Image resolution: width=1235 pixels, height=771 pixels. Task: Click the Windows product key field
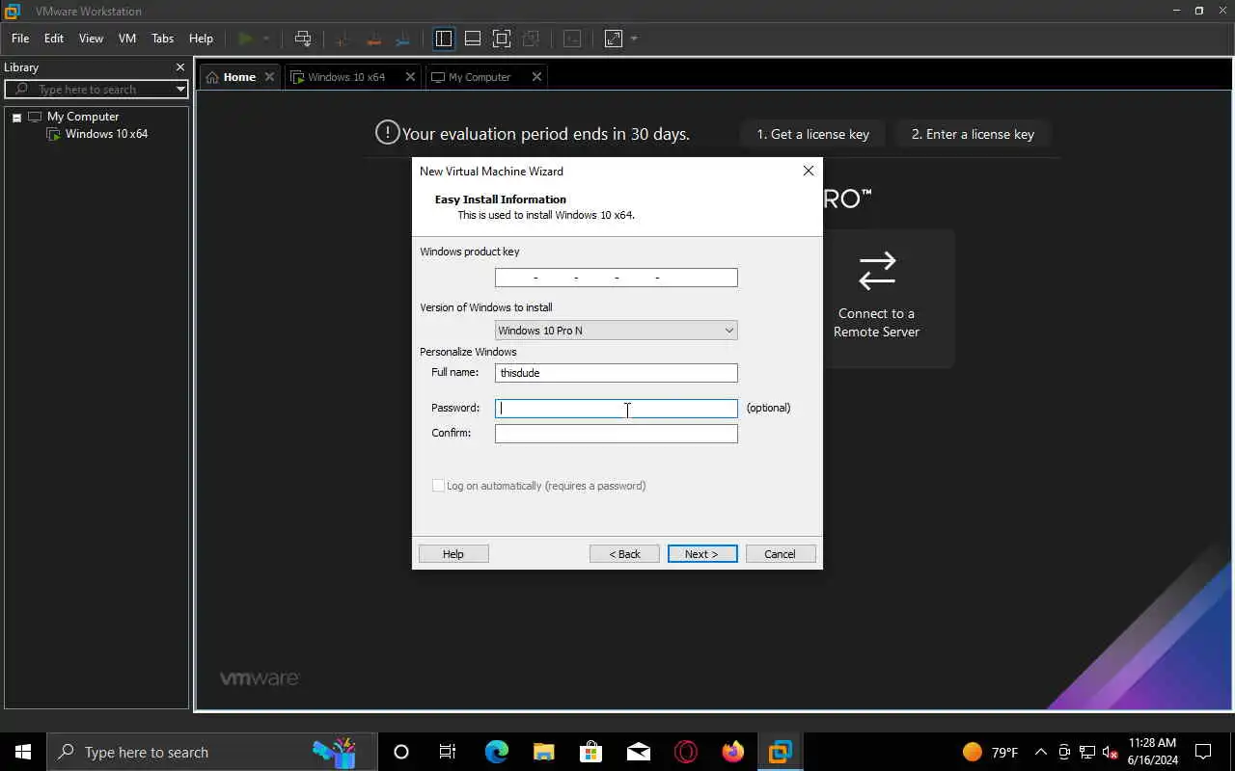pos(616,278)
